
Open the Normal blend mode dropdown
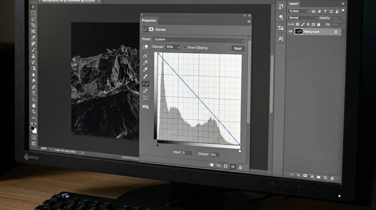pyautogui.click(x=303, y=18)
